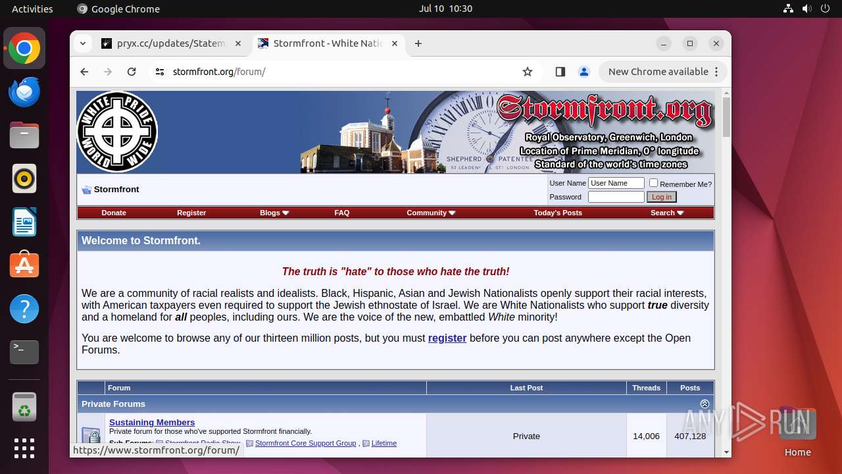
Task: Open Chrome's side panel
Action: pos(560,72)
